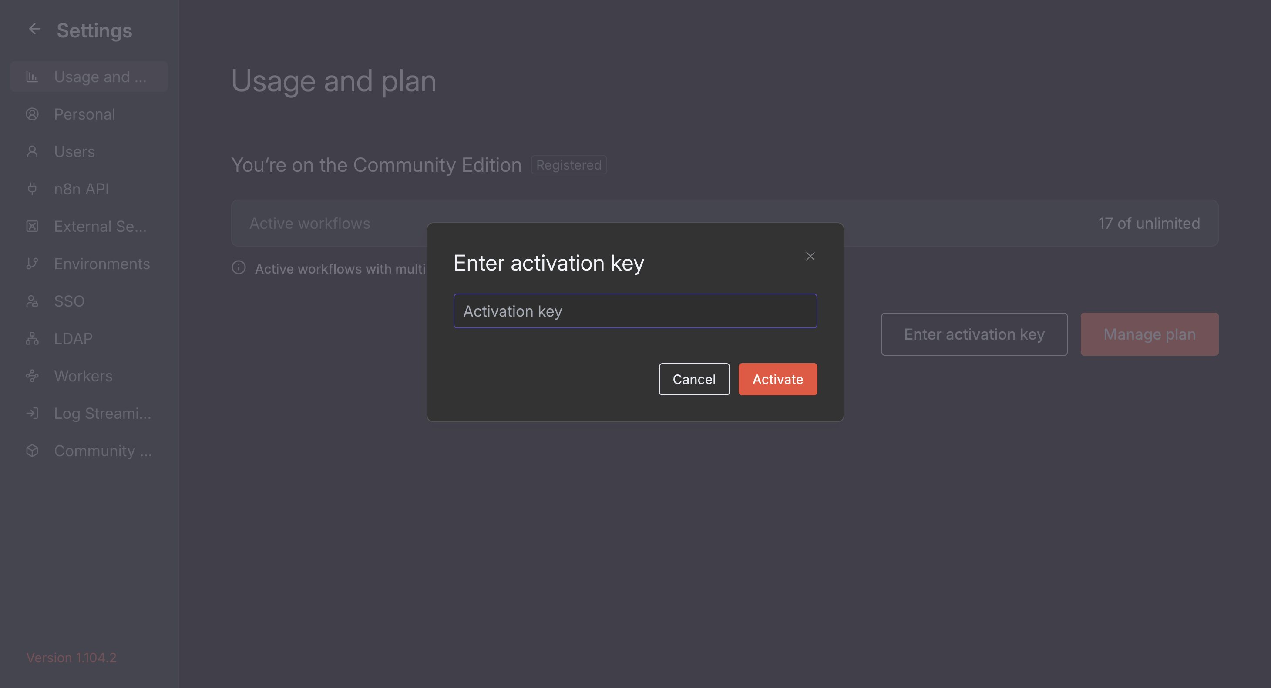Click the Personal user circle icon
The image size is (1271, 688).
pyautogui.click(x=32, y=114)
